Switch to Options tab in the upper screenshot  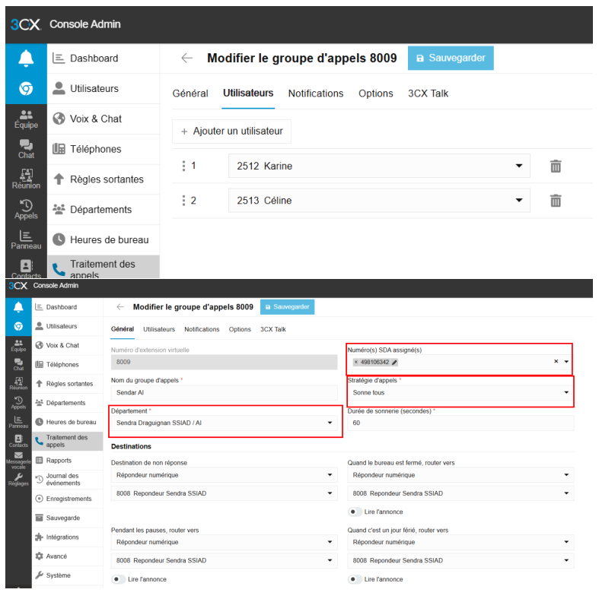tap(376, 93)
